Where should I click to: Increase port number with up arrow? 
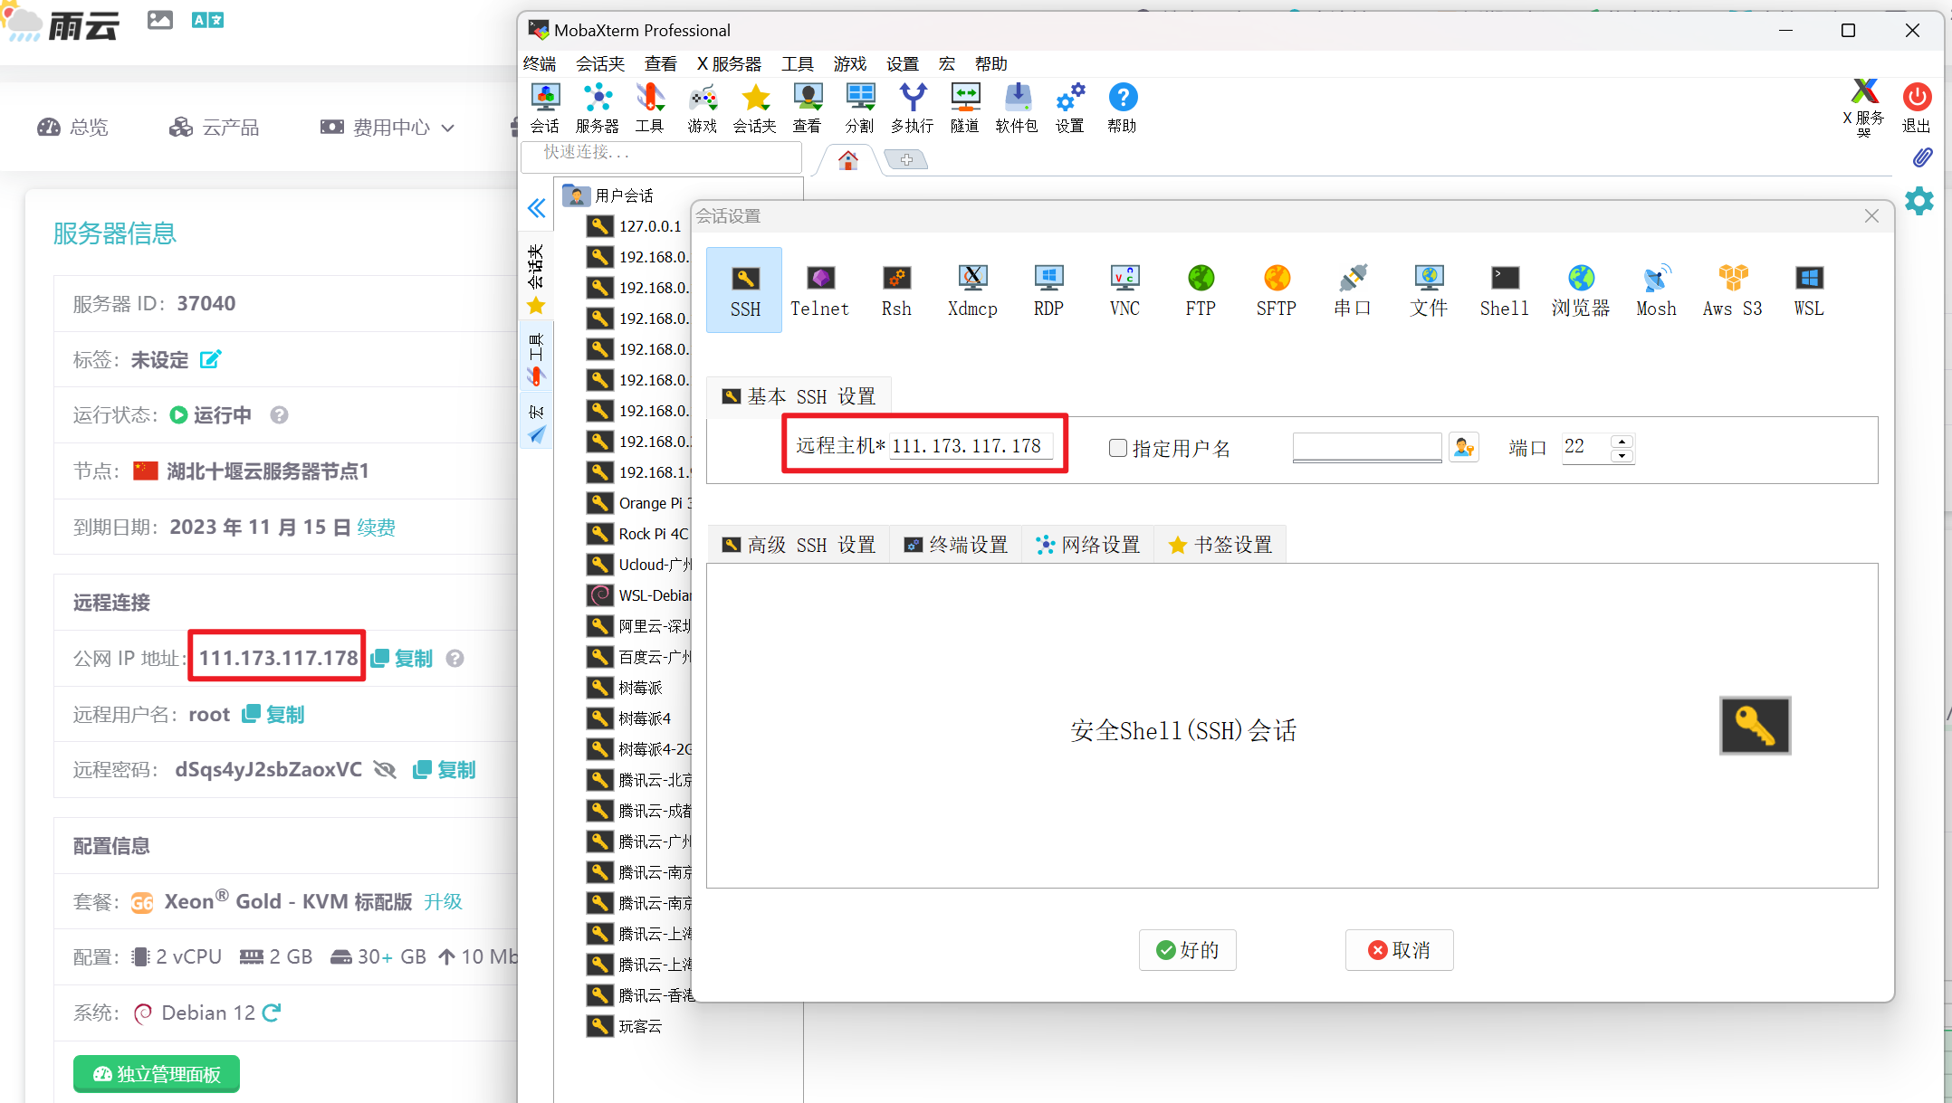pyautogui.click(x=1622, y=441)
